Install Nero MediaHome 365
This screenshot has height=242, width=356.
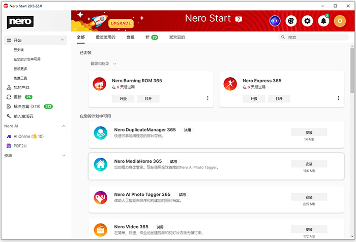(309, 164)
